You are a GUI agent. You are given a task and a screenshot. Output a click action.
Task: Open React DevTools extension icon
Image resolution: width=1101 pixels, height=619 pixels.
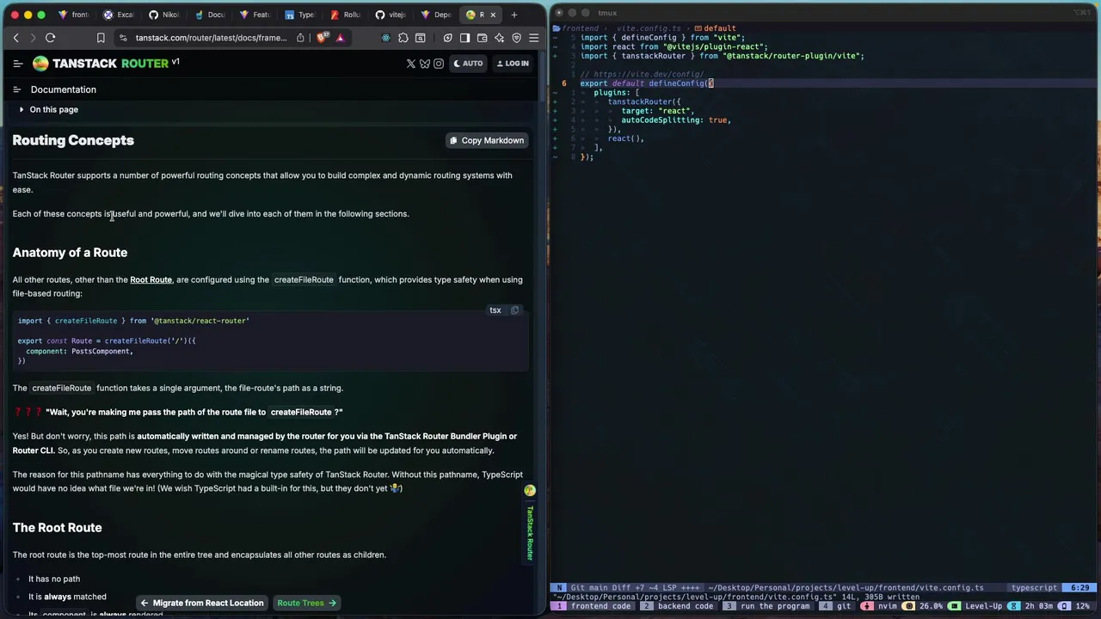point(385,38)
